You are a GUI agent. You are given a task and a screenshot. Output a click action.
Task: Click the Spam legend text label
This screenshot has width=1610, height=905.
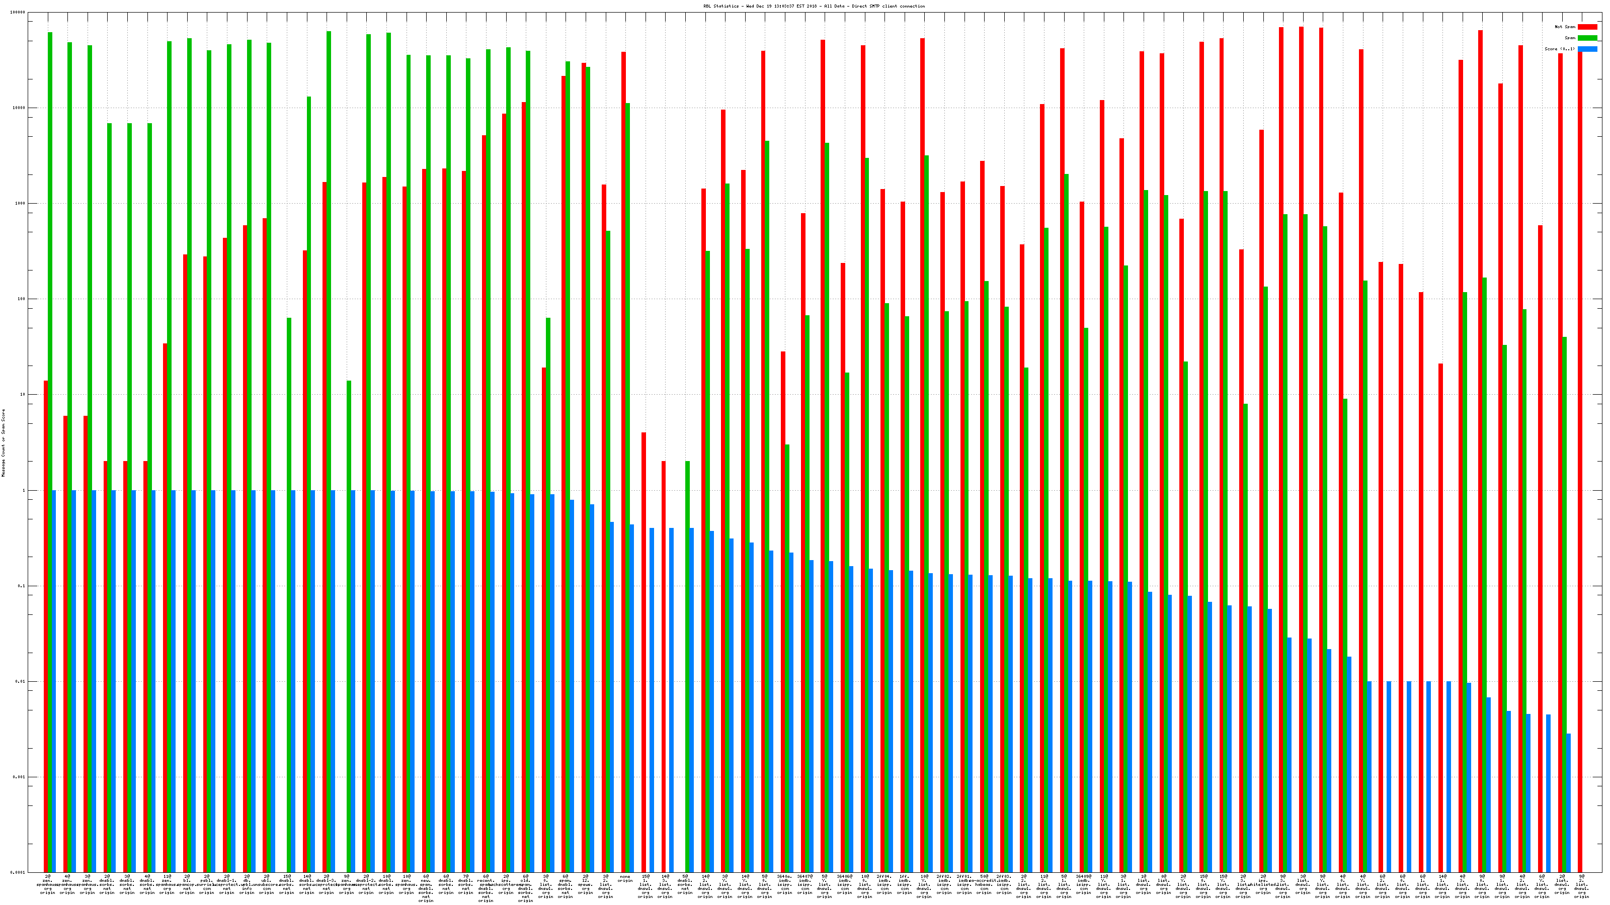pyautogui.click(x=1570, y=38)
